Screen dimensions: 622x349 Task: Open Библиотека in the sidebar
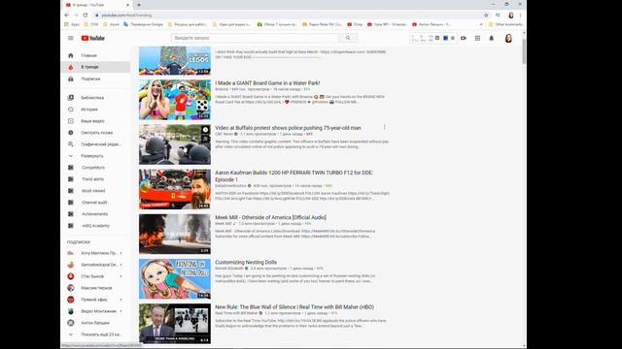95,97
